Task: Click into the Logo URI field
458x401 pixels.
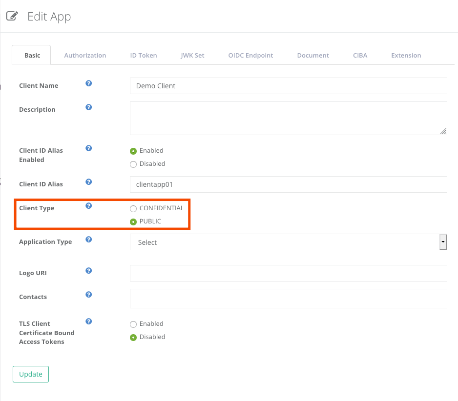Action: (288, 273)
